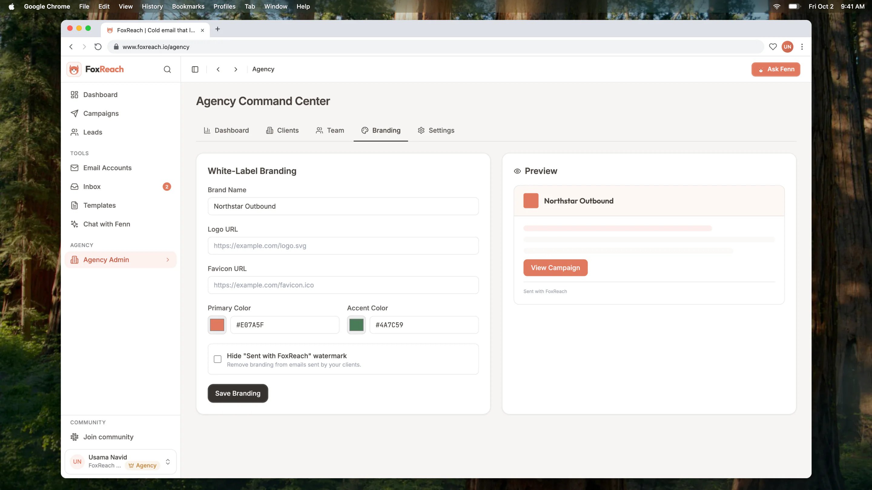This screenshot has height=490, width=872.
Task: Focus the Logo URL input field
Action: click(343, 246)
